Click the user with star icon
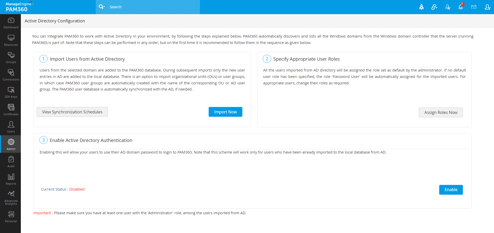This screenshot has height=233, width=494. tap(448, 7)
